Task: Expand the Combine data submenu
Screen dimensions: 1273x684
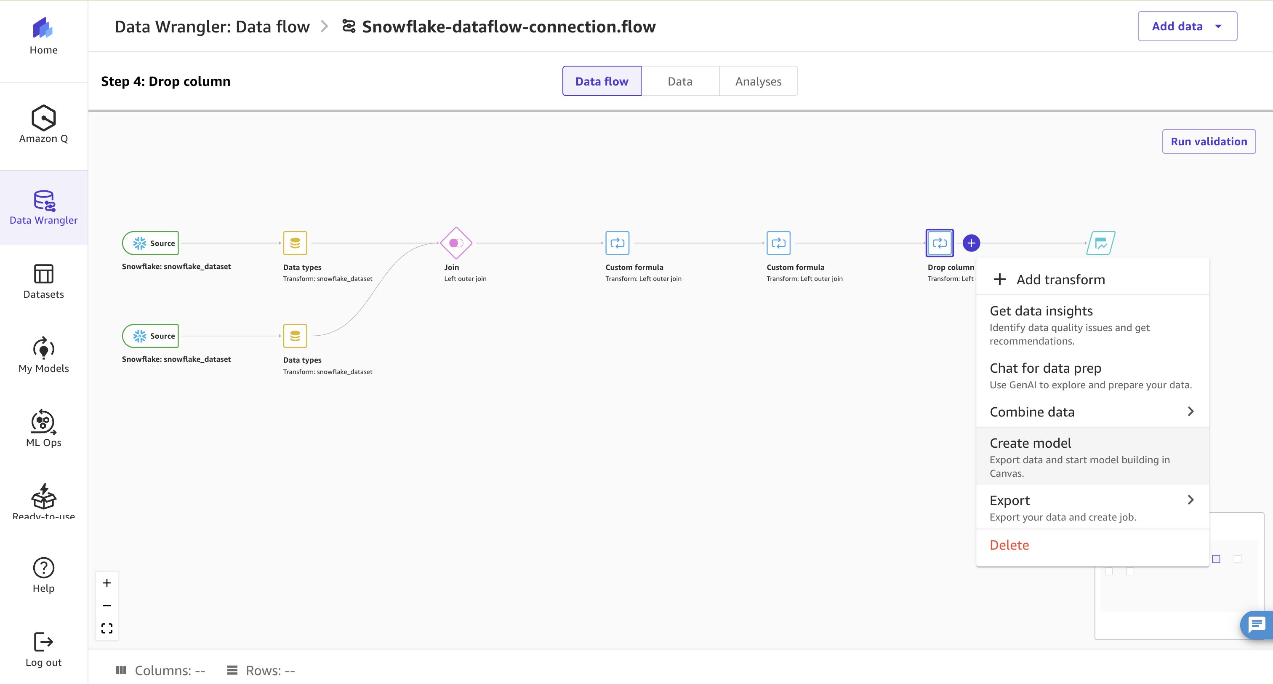Action: [x=1092, y=411]
